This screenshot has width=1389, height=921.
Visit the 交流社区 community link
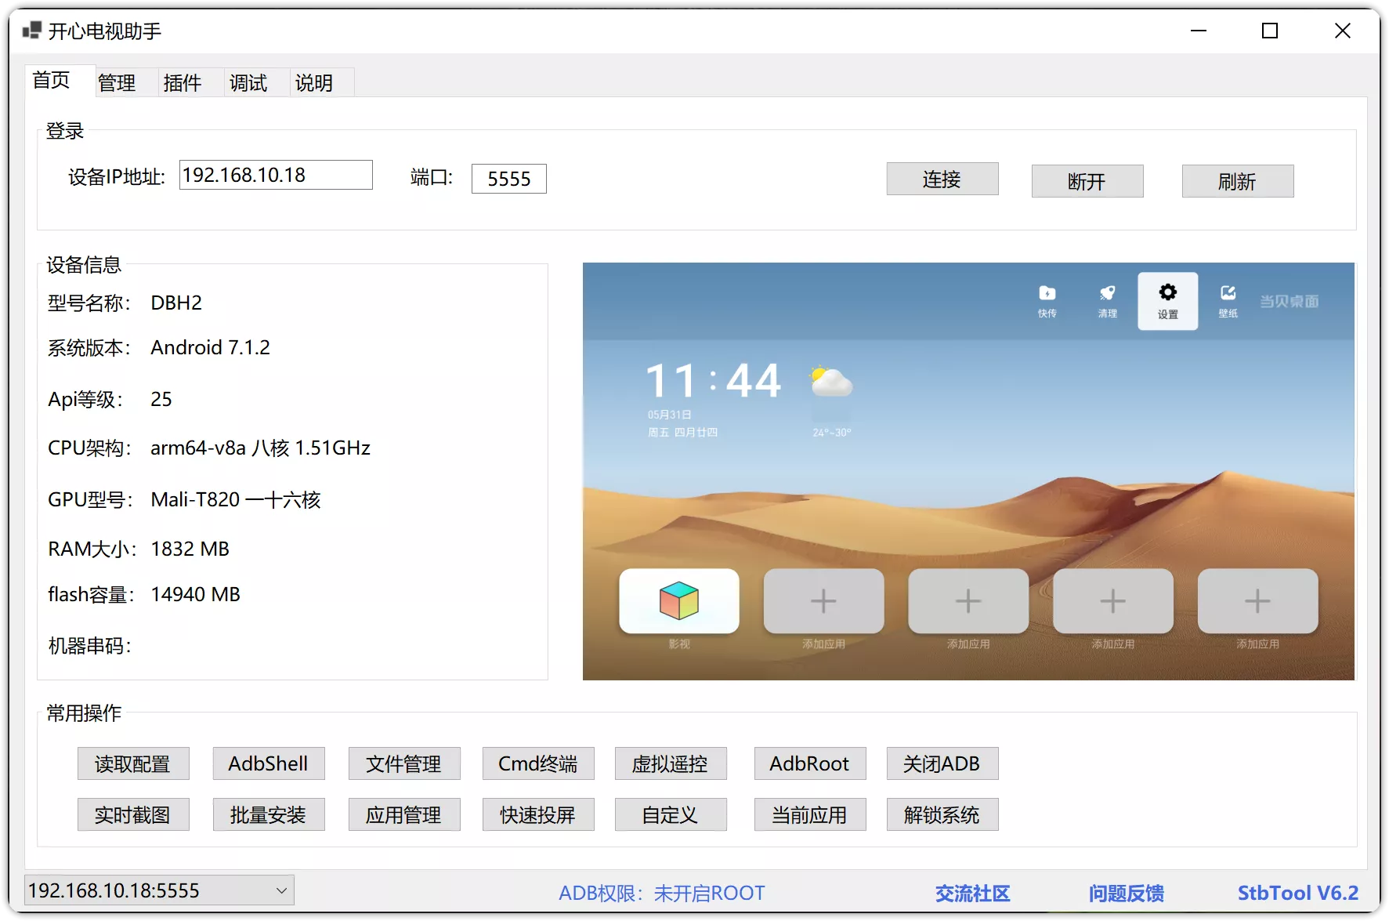coord(971,893)
